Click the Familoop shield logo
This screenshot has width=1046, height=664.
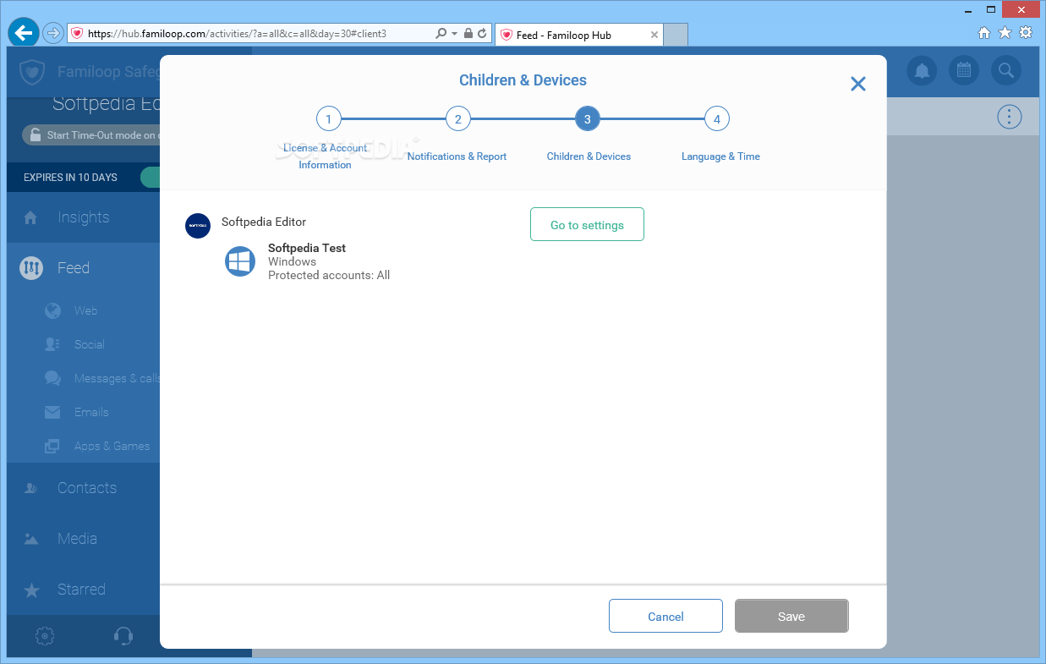click(31, 72)
